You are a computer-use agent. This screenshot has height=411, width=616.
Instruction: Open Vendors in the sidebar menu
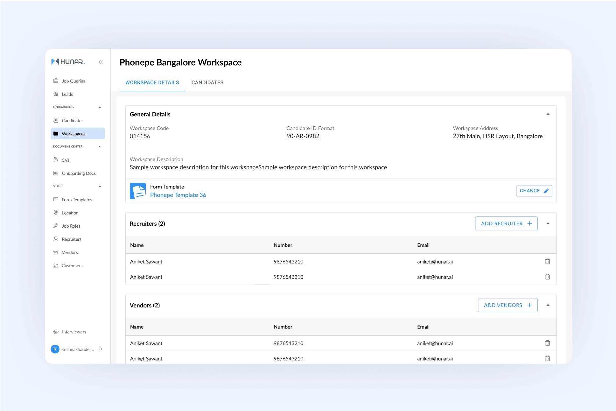click(70, 252)
